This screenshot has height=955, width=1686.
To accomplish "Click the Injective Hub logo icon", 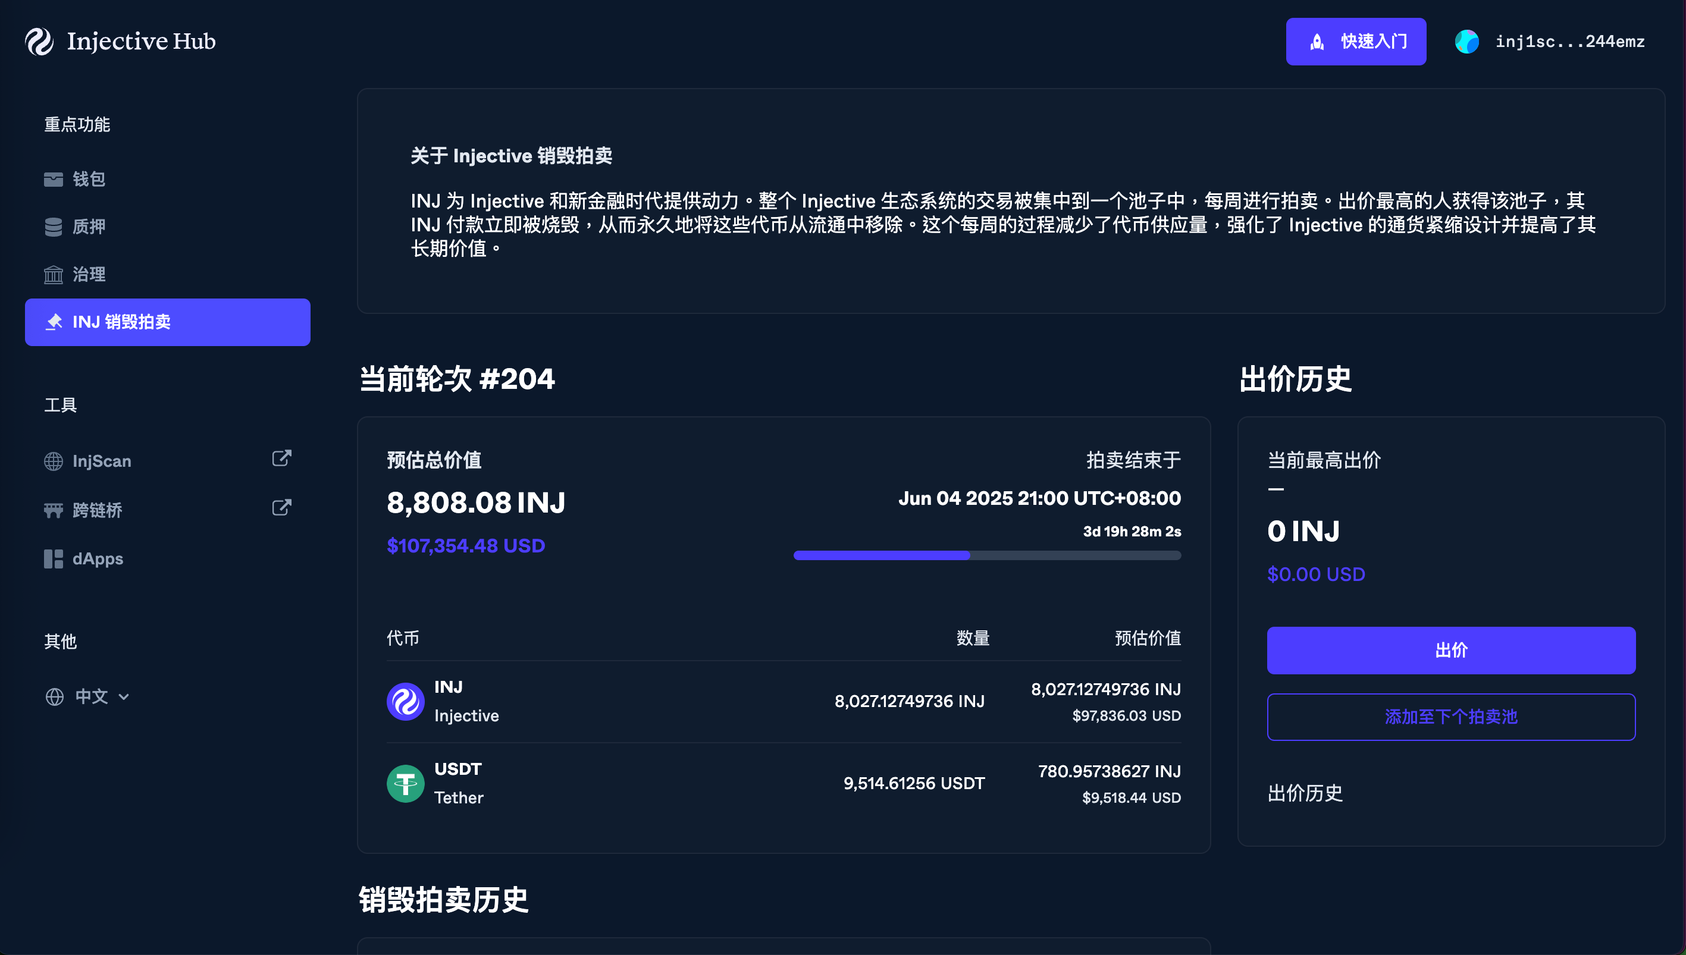I will 39,41.
